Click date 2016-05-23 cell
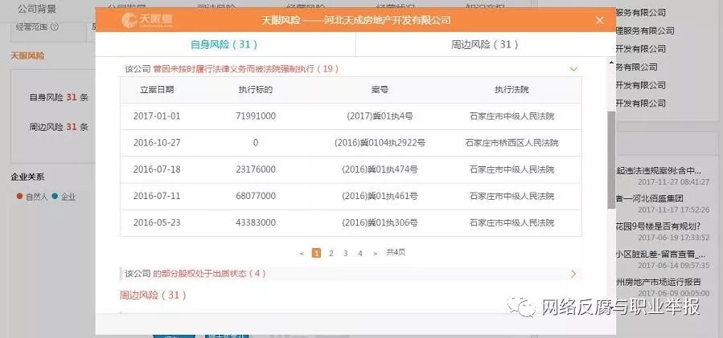 [157, 223]
